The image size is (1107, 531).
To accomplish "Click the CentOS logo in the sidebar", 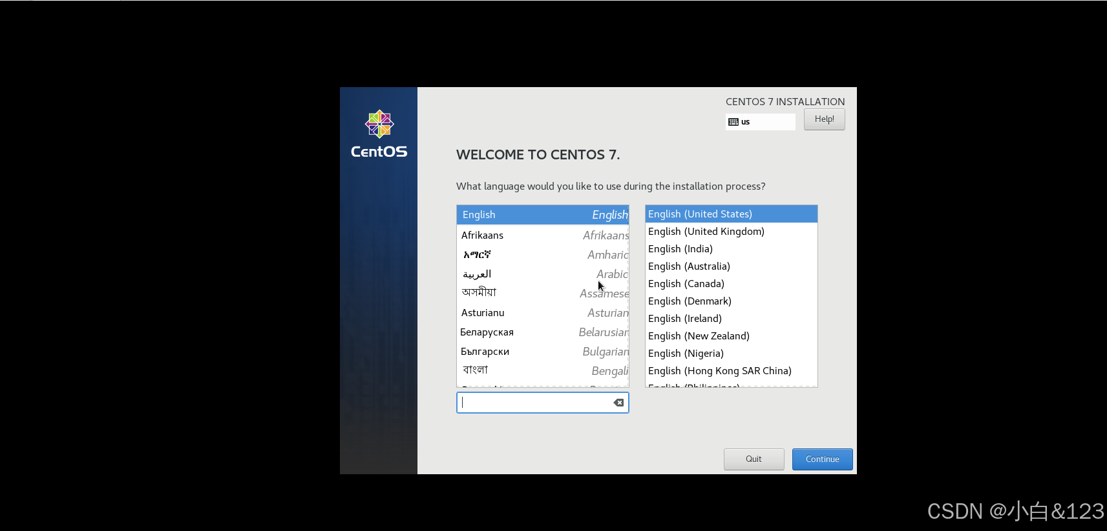I will pyautogui.click(x=379, y=134).
